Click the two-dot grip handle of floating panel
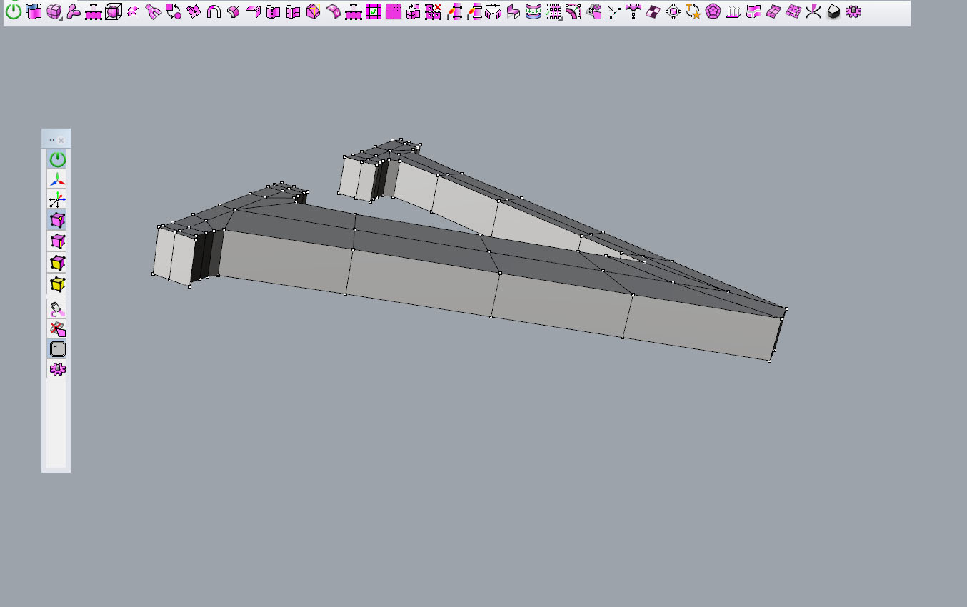The width and height of the screenshot is (967, 607). [52, 140]
